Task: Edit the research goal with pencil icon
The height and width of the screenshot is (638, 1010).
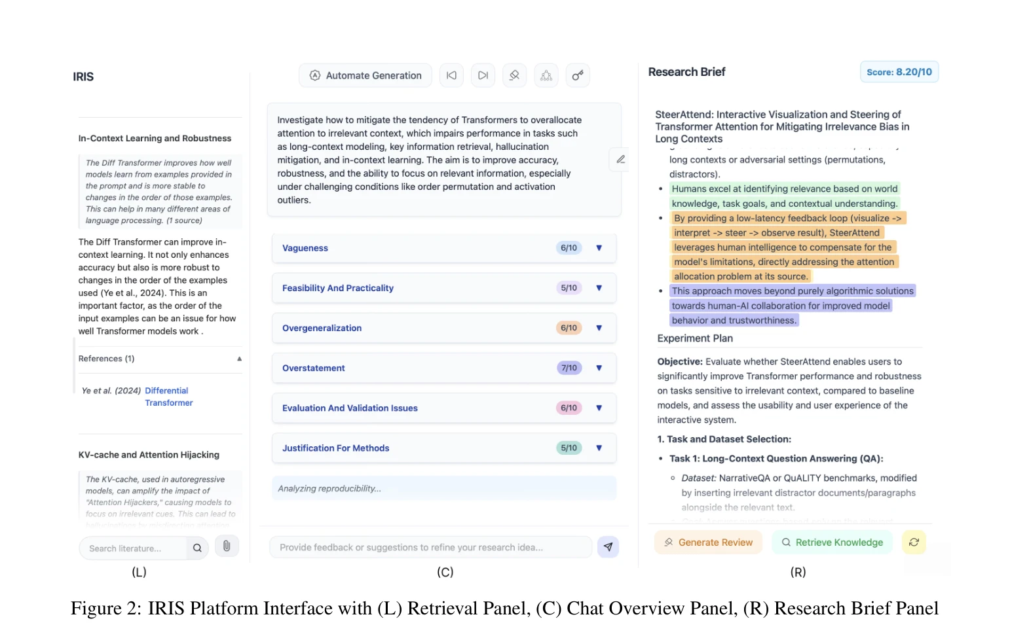Action: tap(620, 159)
